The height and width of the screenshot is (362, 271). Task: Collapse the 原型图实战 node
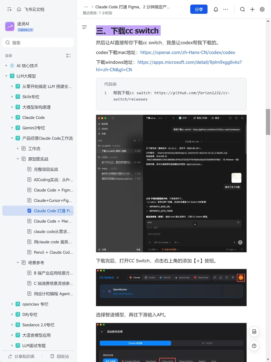(18, 159)
